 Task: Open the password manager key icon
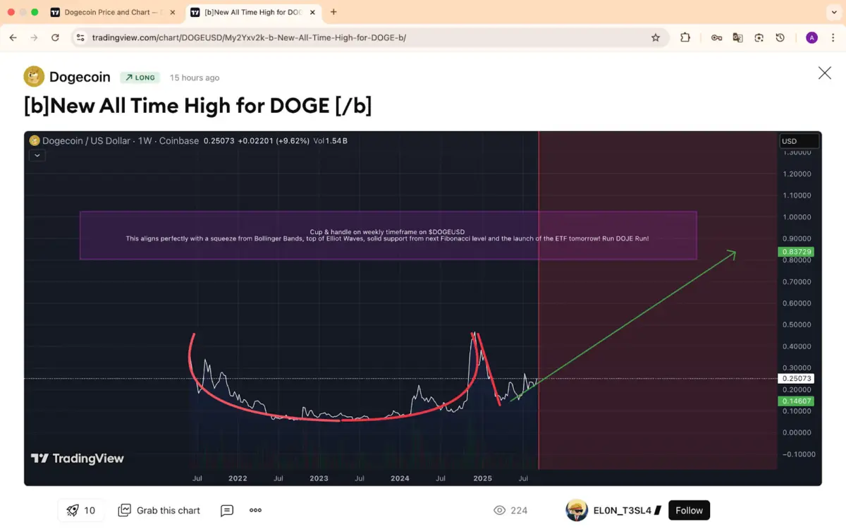coord(716,37)
